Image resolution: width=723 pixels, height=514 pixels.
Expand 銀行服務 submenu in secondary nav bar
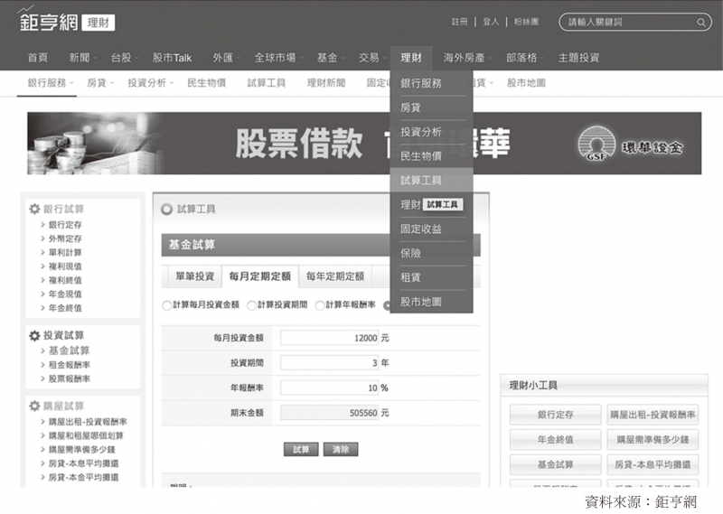tap(51, 82)
